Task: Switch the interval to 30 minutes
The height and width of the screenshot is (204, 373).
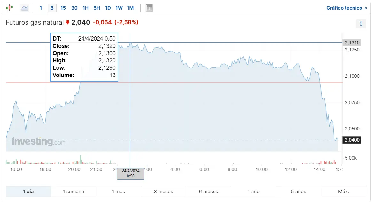Action: click(74, 8)
